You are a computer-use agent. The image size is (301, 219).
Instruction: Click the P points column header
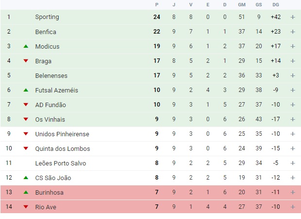(157, 5)
